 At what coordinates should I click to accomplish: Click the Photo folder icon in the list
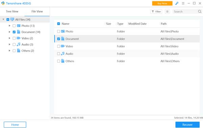(63, 31)
